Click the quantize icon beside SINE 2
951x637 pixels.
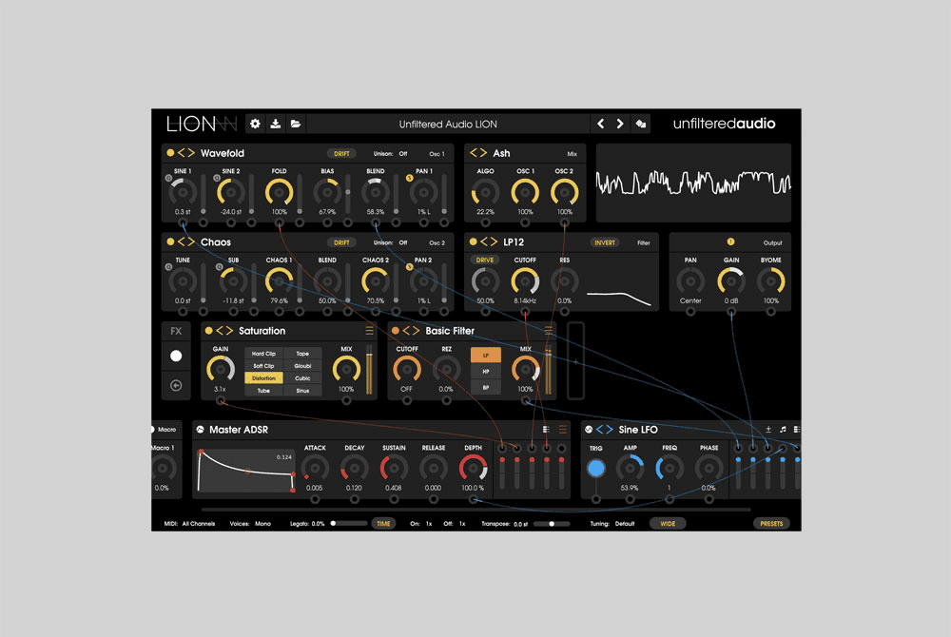(x=217, y=178)
